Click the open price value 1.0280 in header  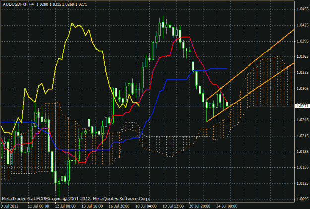(42, 4)
